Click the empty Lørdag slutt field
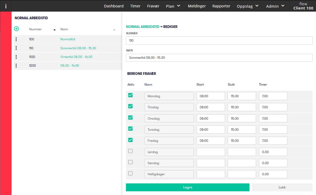Image resolution: width=316 pixels, height=195 pixels. [242, 152]
